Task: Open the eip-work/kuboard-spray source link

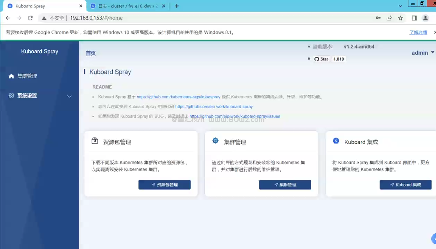Action: tap(214, 107)
